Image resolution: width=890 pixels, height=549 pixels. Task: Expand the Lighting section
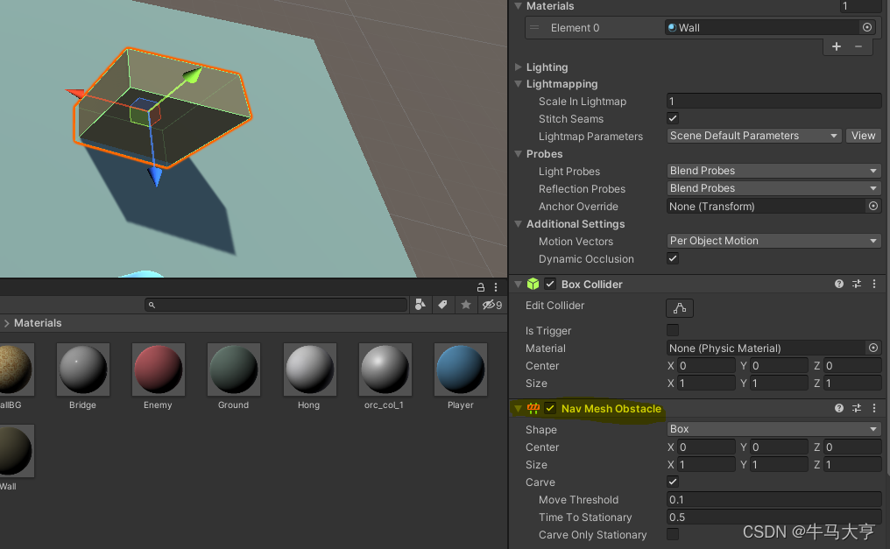[x=518, y=67]
